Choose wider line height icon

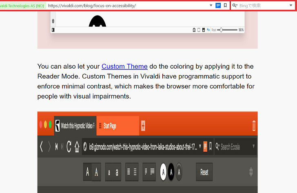pyautogui.click(x=135, y=172)
